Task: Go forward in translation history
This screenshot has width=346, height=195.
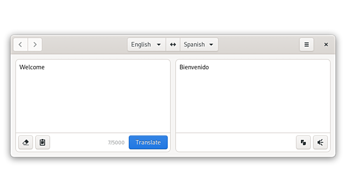Action: [x=35, y=45]
